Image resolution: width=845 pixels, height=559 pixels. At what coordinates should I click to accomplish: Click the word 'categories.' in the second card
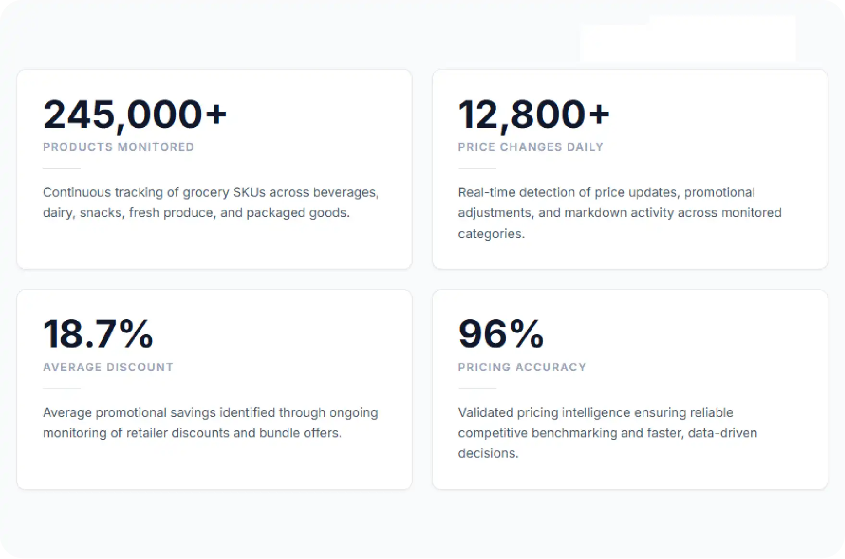click(491, 234)
